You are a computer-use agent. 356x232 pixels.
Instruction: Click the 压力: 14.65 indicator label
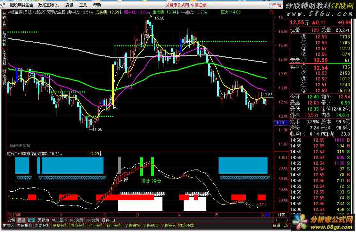point(231,12)
